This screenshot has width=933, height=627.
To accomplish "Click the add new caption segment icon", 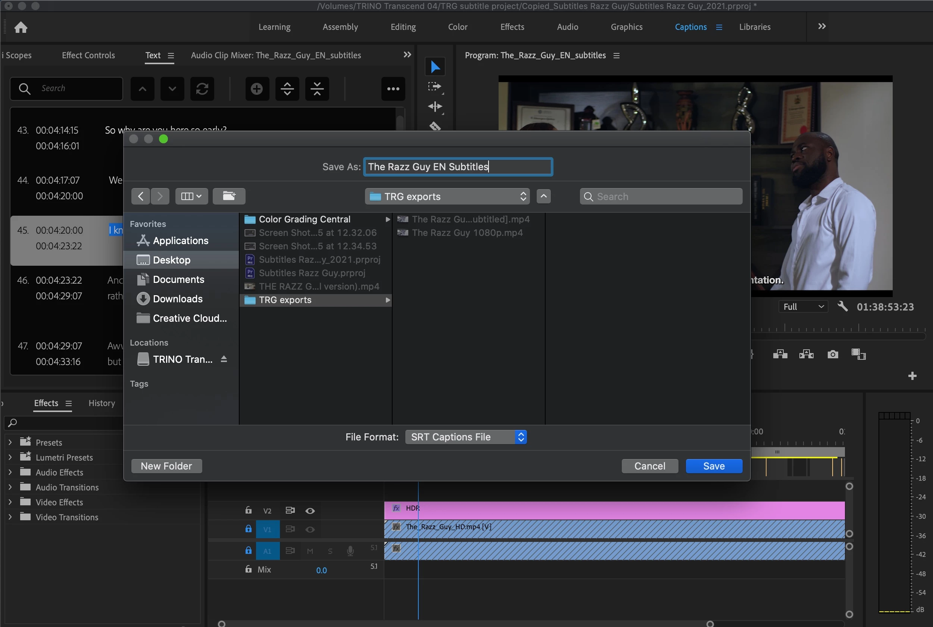I will (x=257, y=89).
